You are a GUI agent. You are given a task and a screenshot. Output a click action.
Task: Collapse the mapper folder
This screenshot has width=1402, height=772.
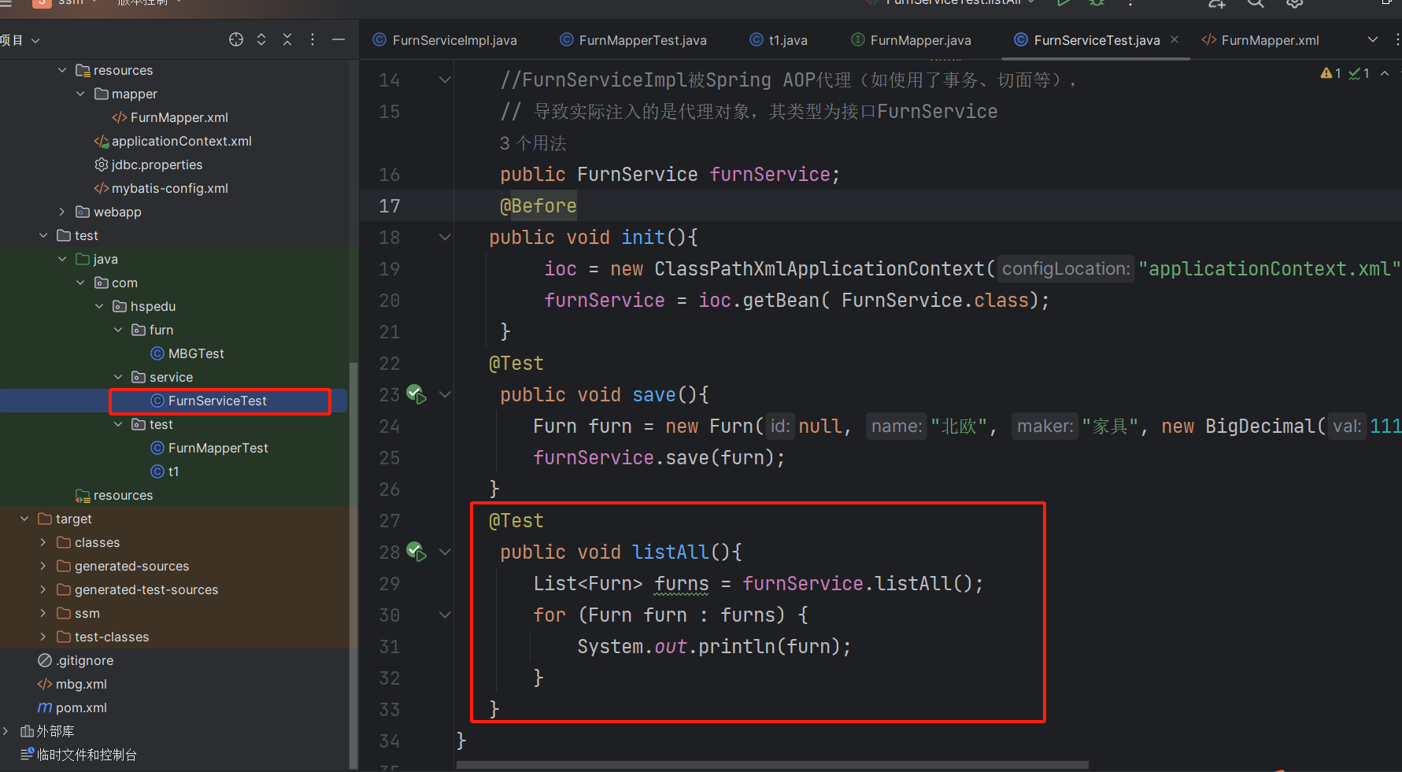pyautogui.click(x=80, y=94)
